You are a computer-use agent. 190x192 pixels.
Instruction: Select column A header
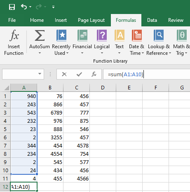coord(24,88)
